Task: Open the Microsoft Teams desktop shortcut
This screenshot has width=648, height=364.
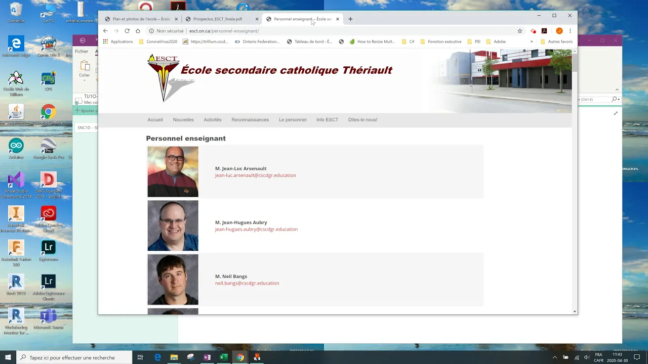Action: point(49,319)
